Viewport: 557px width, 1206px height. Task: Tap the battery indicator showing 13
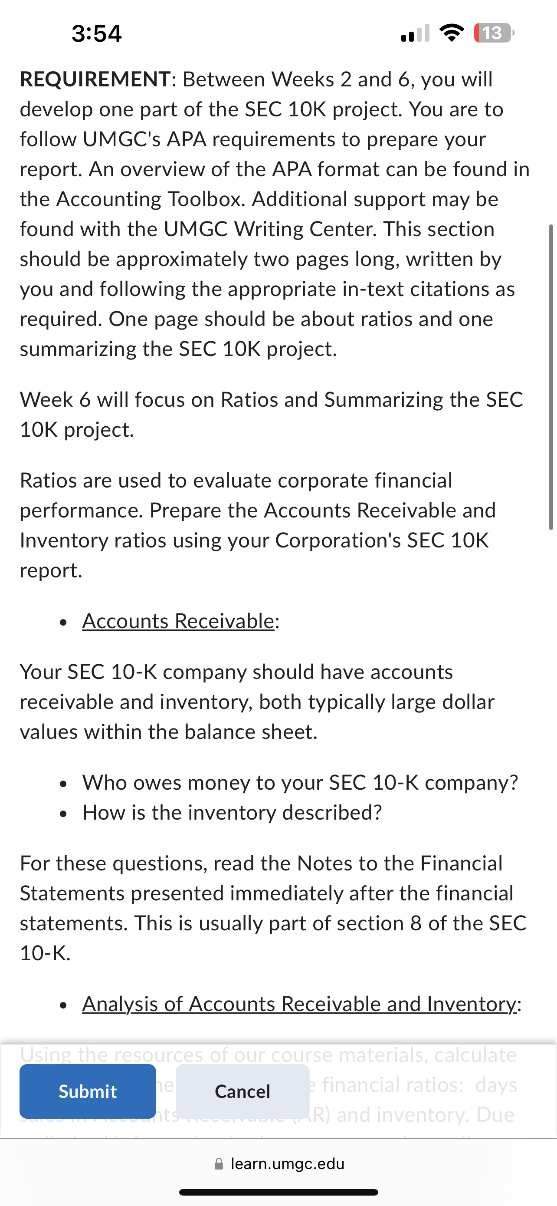click(x=495, y=33)
